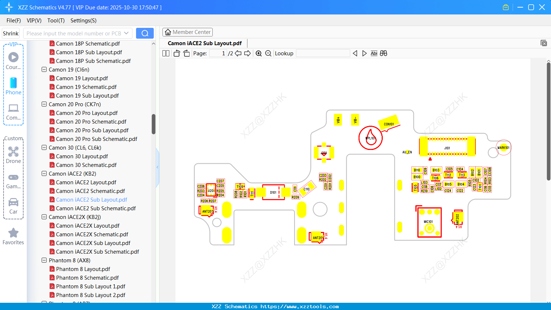Open the Settings(S) menu
The height and width of the screenshot is (310, 551).
click(84, 21)
